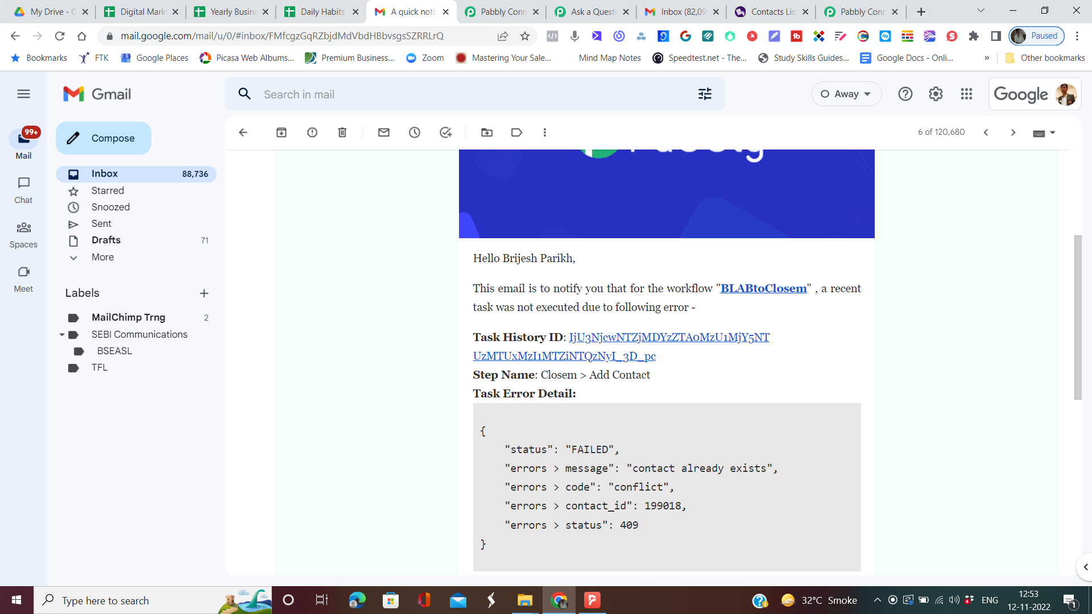Open Spaces in Gmail side rail

23,235
